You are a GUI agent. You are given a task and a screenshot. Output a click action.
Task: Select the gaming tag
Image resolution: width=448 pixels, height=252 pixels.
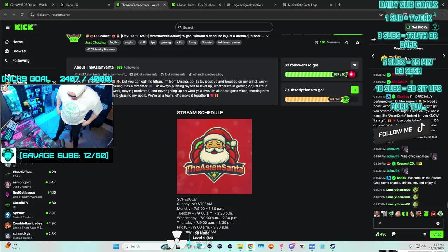[x=166, y=42]
